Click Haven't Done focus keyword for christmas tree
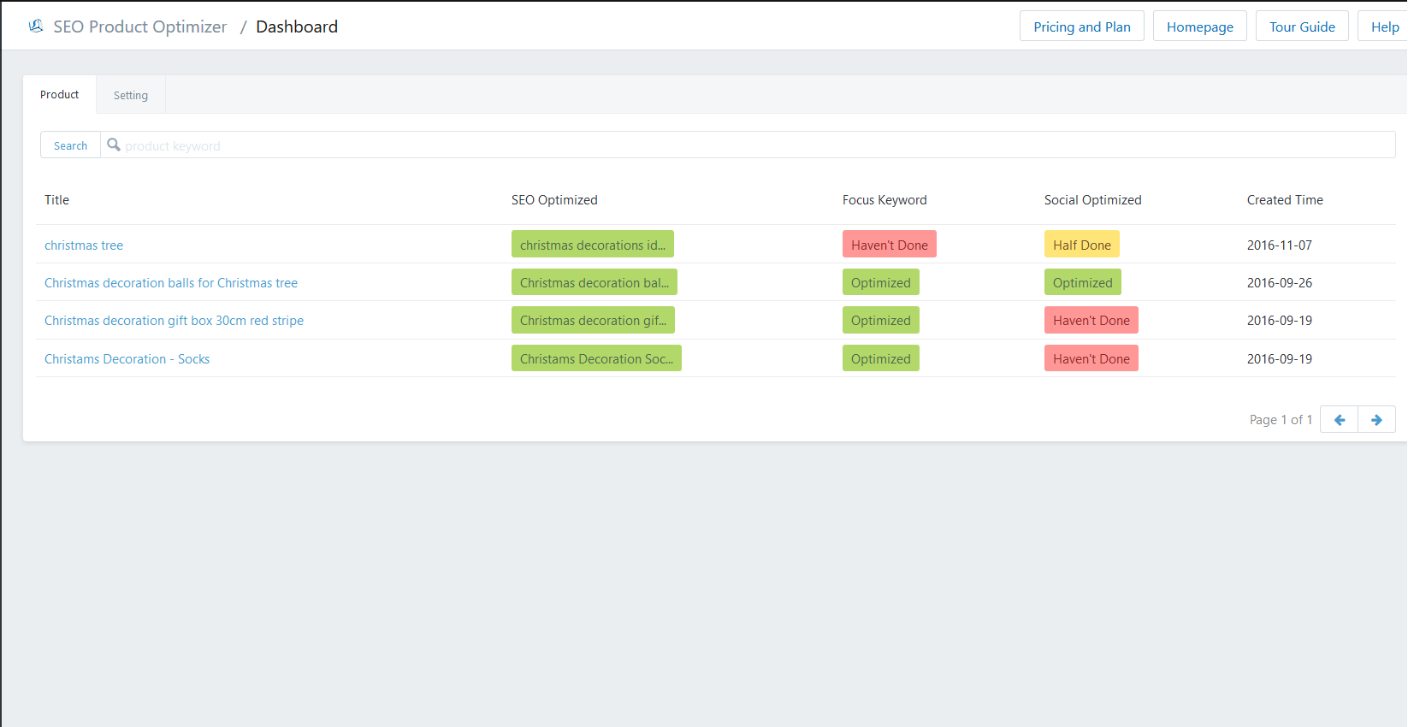 890,245
